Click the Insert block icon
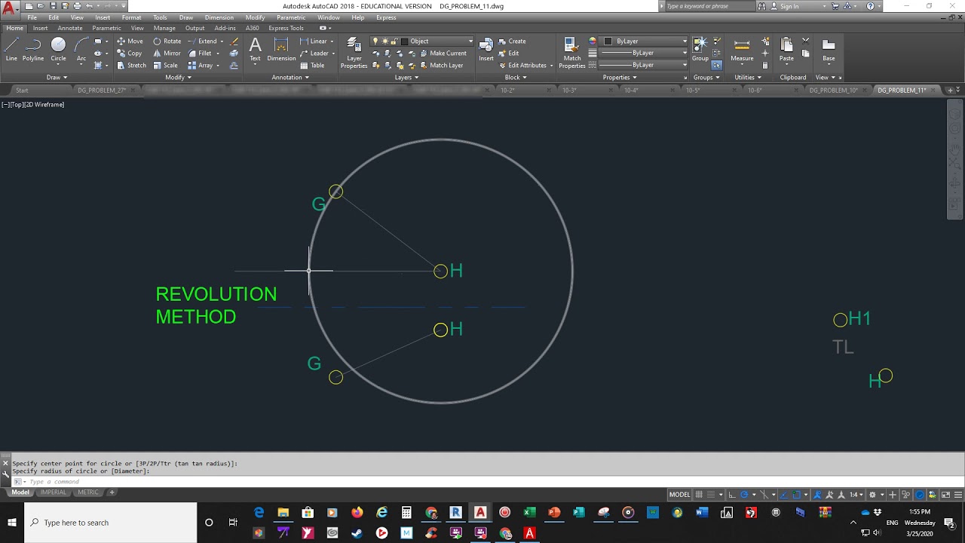 [x=486, y=49]
